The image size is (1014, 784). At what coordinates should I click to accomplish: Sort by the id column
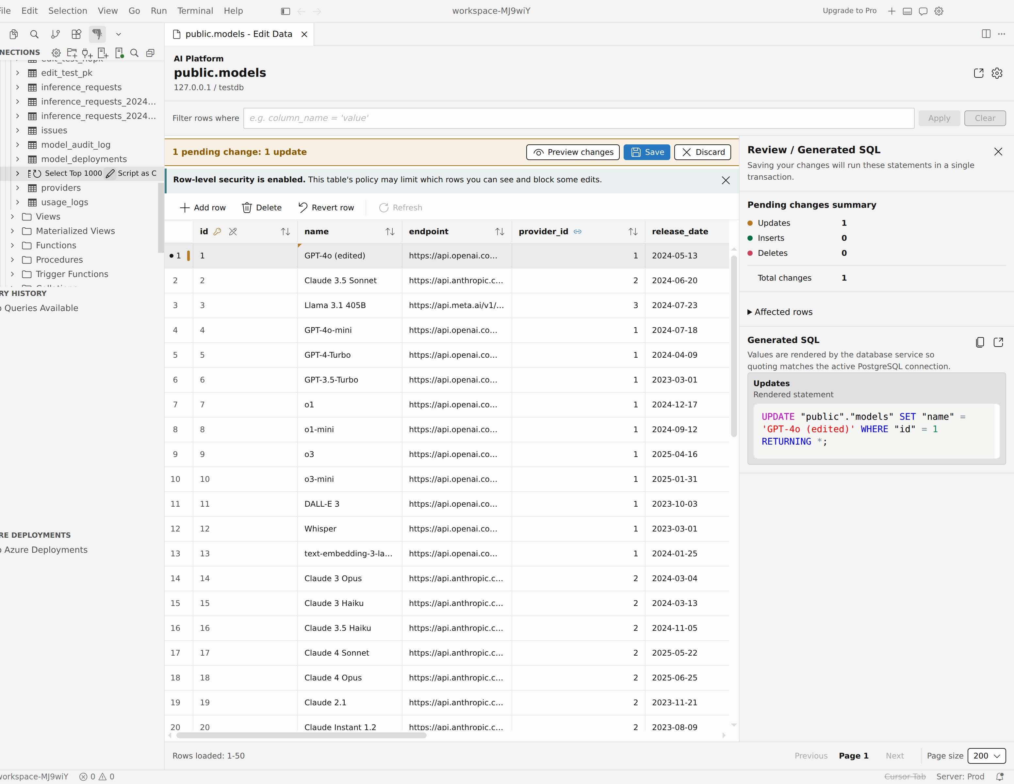point(286,232)
